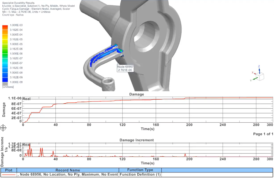Viewport: 274px width, 178px height.
Task: Click the red top band of color legend
Action: 5,27
